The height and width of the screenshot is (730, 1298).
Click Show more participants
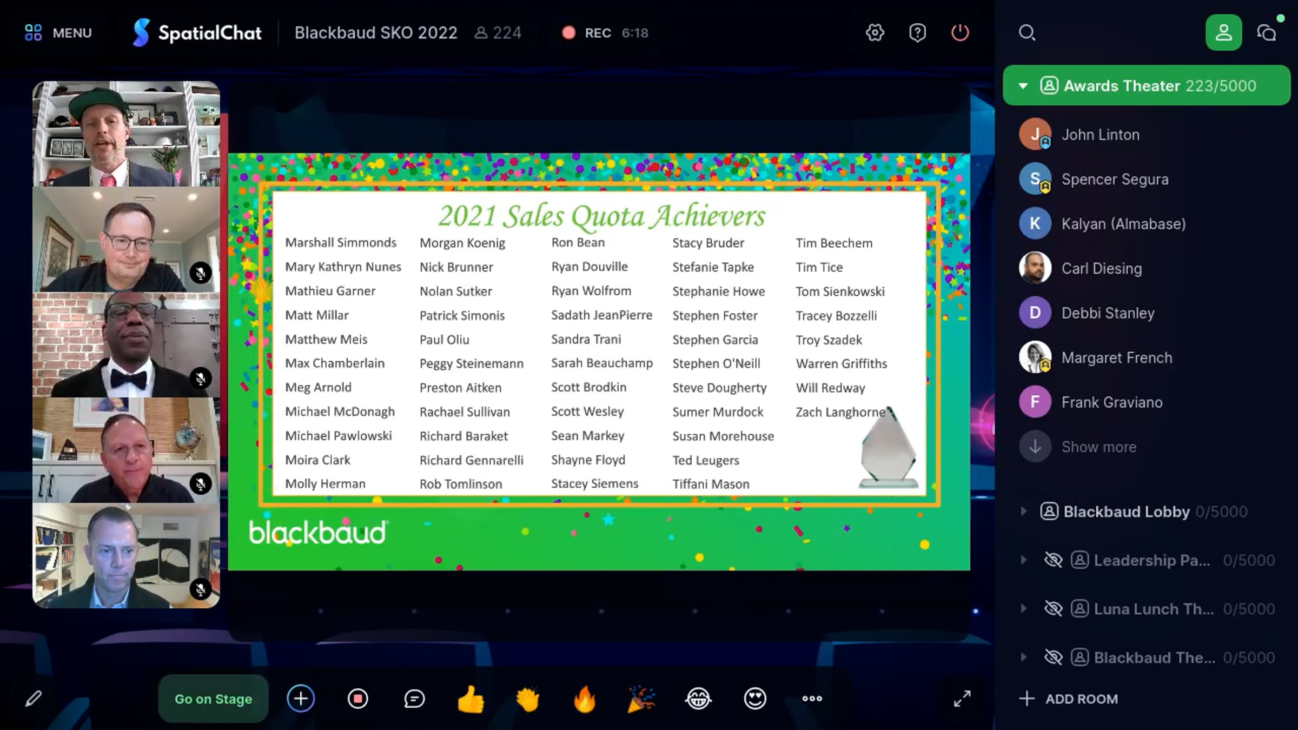coord(1098,447)
